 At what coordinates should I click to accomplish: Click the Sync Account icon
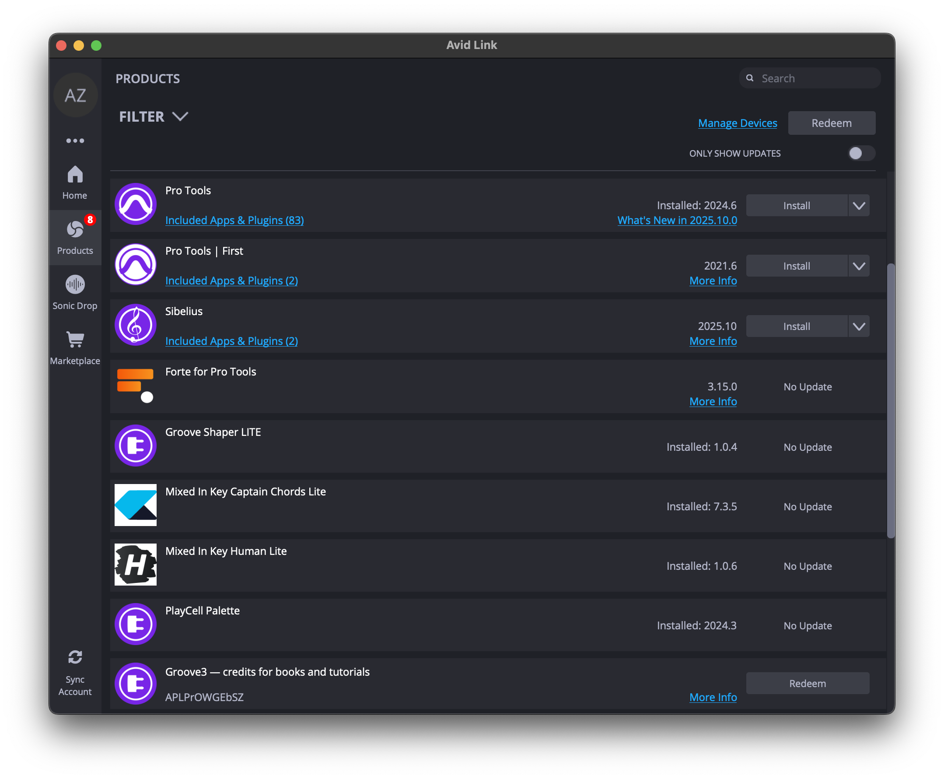pyautogui.click(x=75, y=657)
